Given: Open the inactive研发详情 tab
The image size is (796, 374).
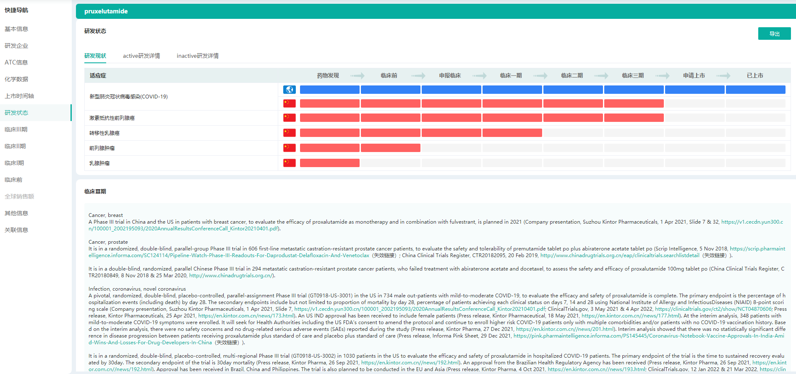Looking at the screenshot, I should pos(198,56).
